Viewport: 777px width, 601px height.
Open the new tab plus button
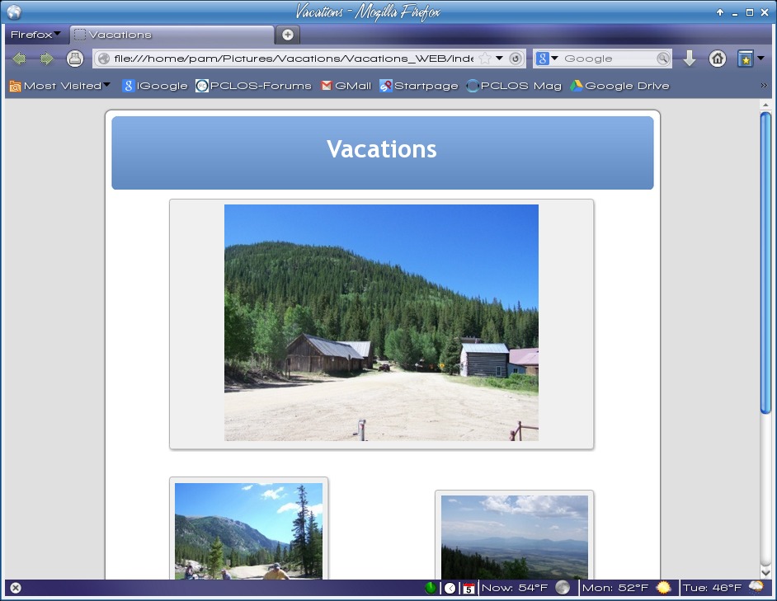[287, 35]
